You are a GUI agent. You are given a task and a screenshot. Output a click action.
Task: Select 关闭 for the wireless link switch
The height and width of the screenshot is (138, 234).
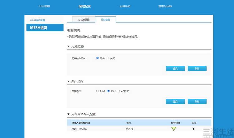tap(108, 58)
